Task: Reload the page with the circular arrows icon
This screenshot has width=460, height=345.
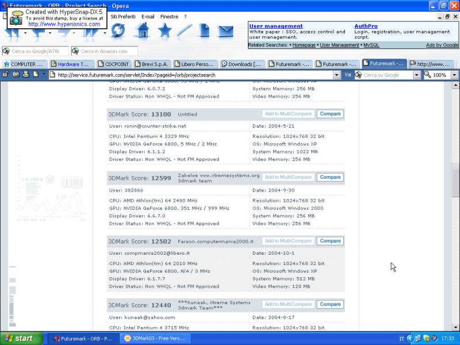Action: click(x=118, y=30)
